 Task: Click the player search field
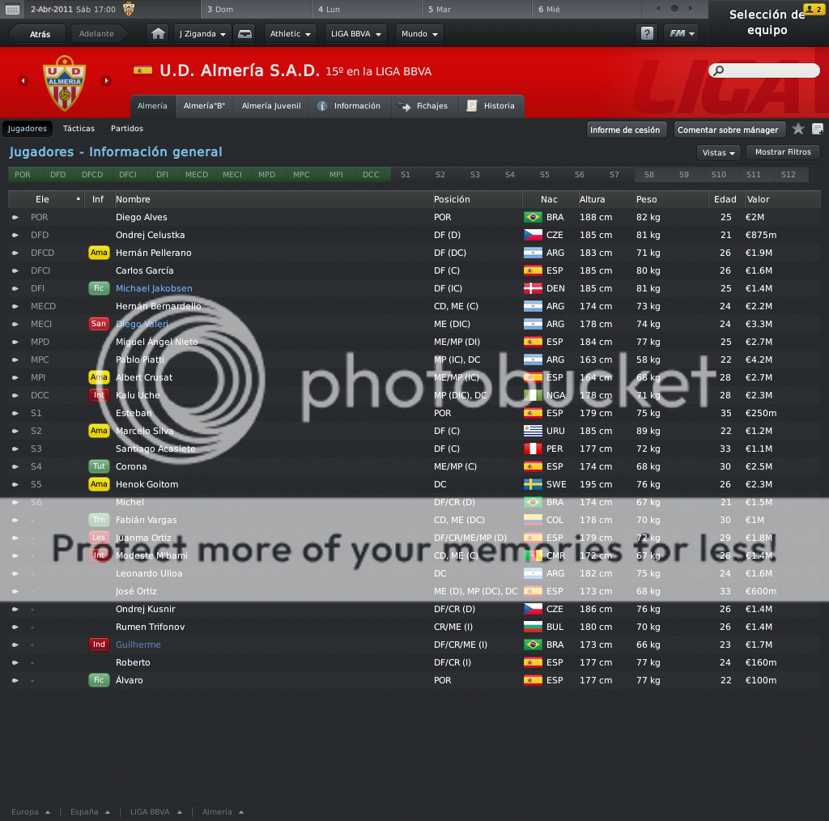[x=764, y=70]
